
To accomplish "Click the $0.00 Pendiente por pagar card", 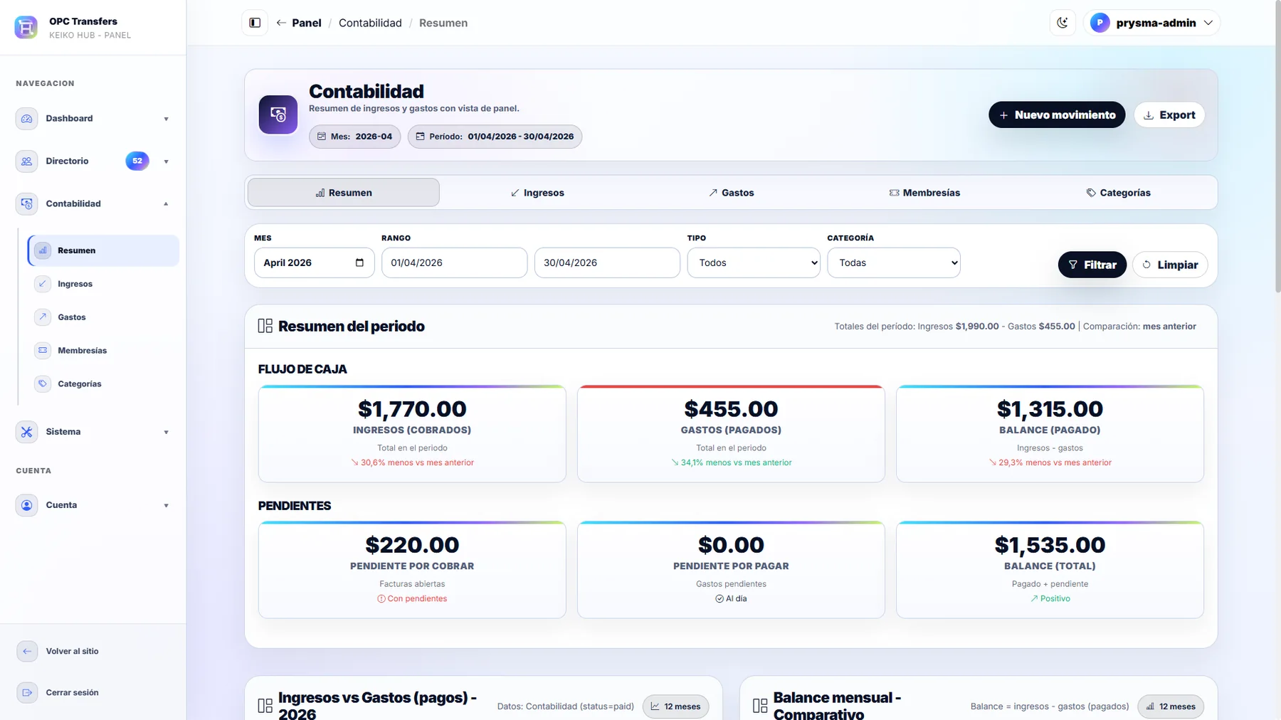I will tap(731, 570).
